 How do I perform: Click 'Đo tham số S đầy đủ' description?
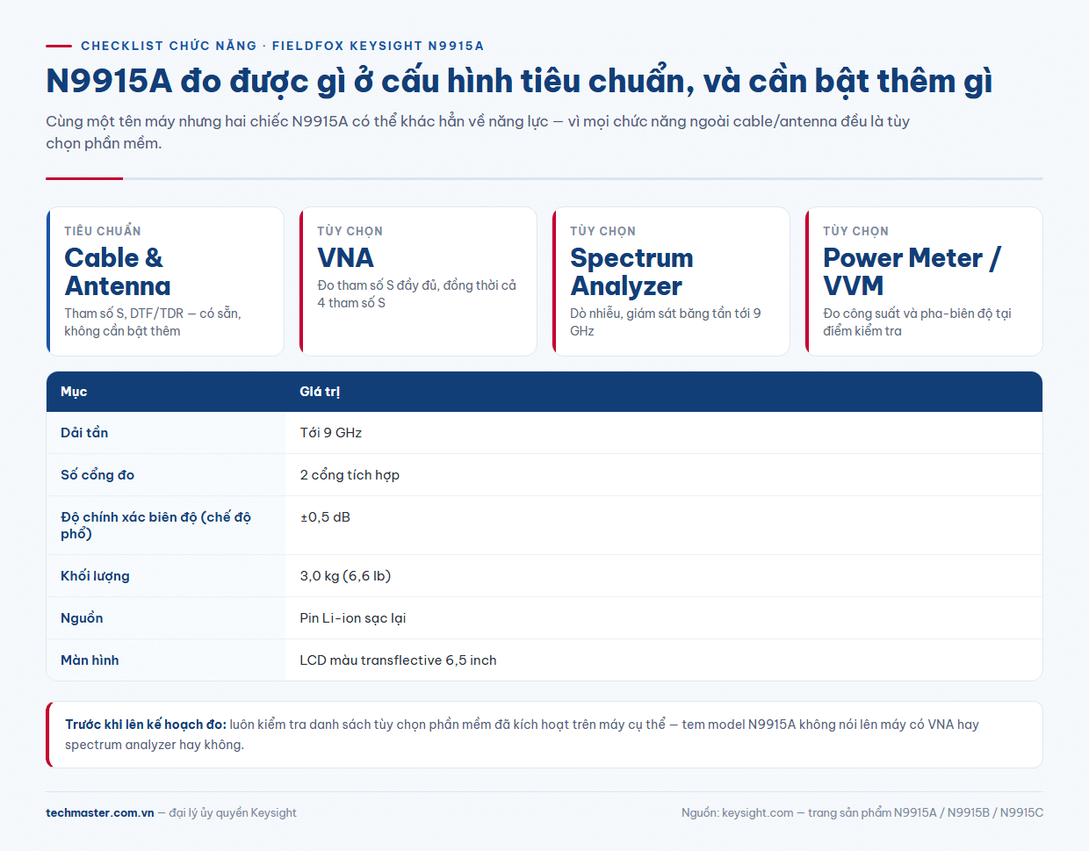(x=417, y=294)
